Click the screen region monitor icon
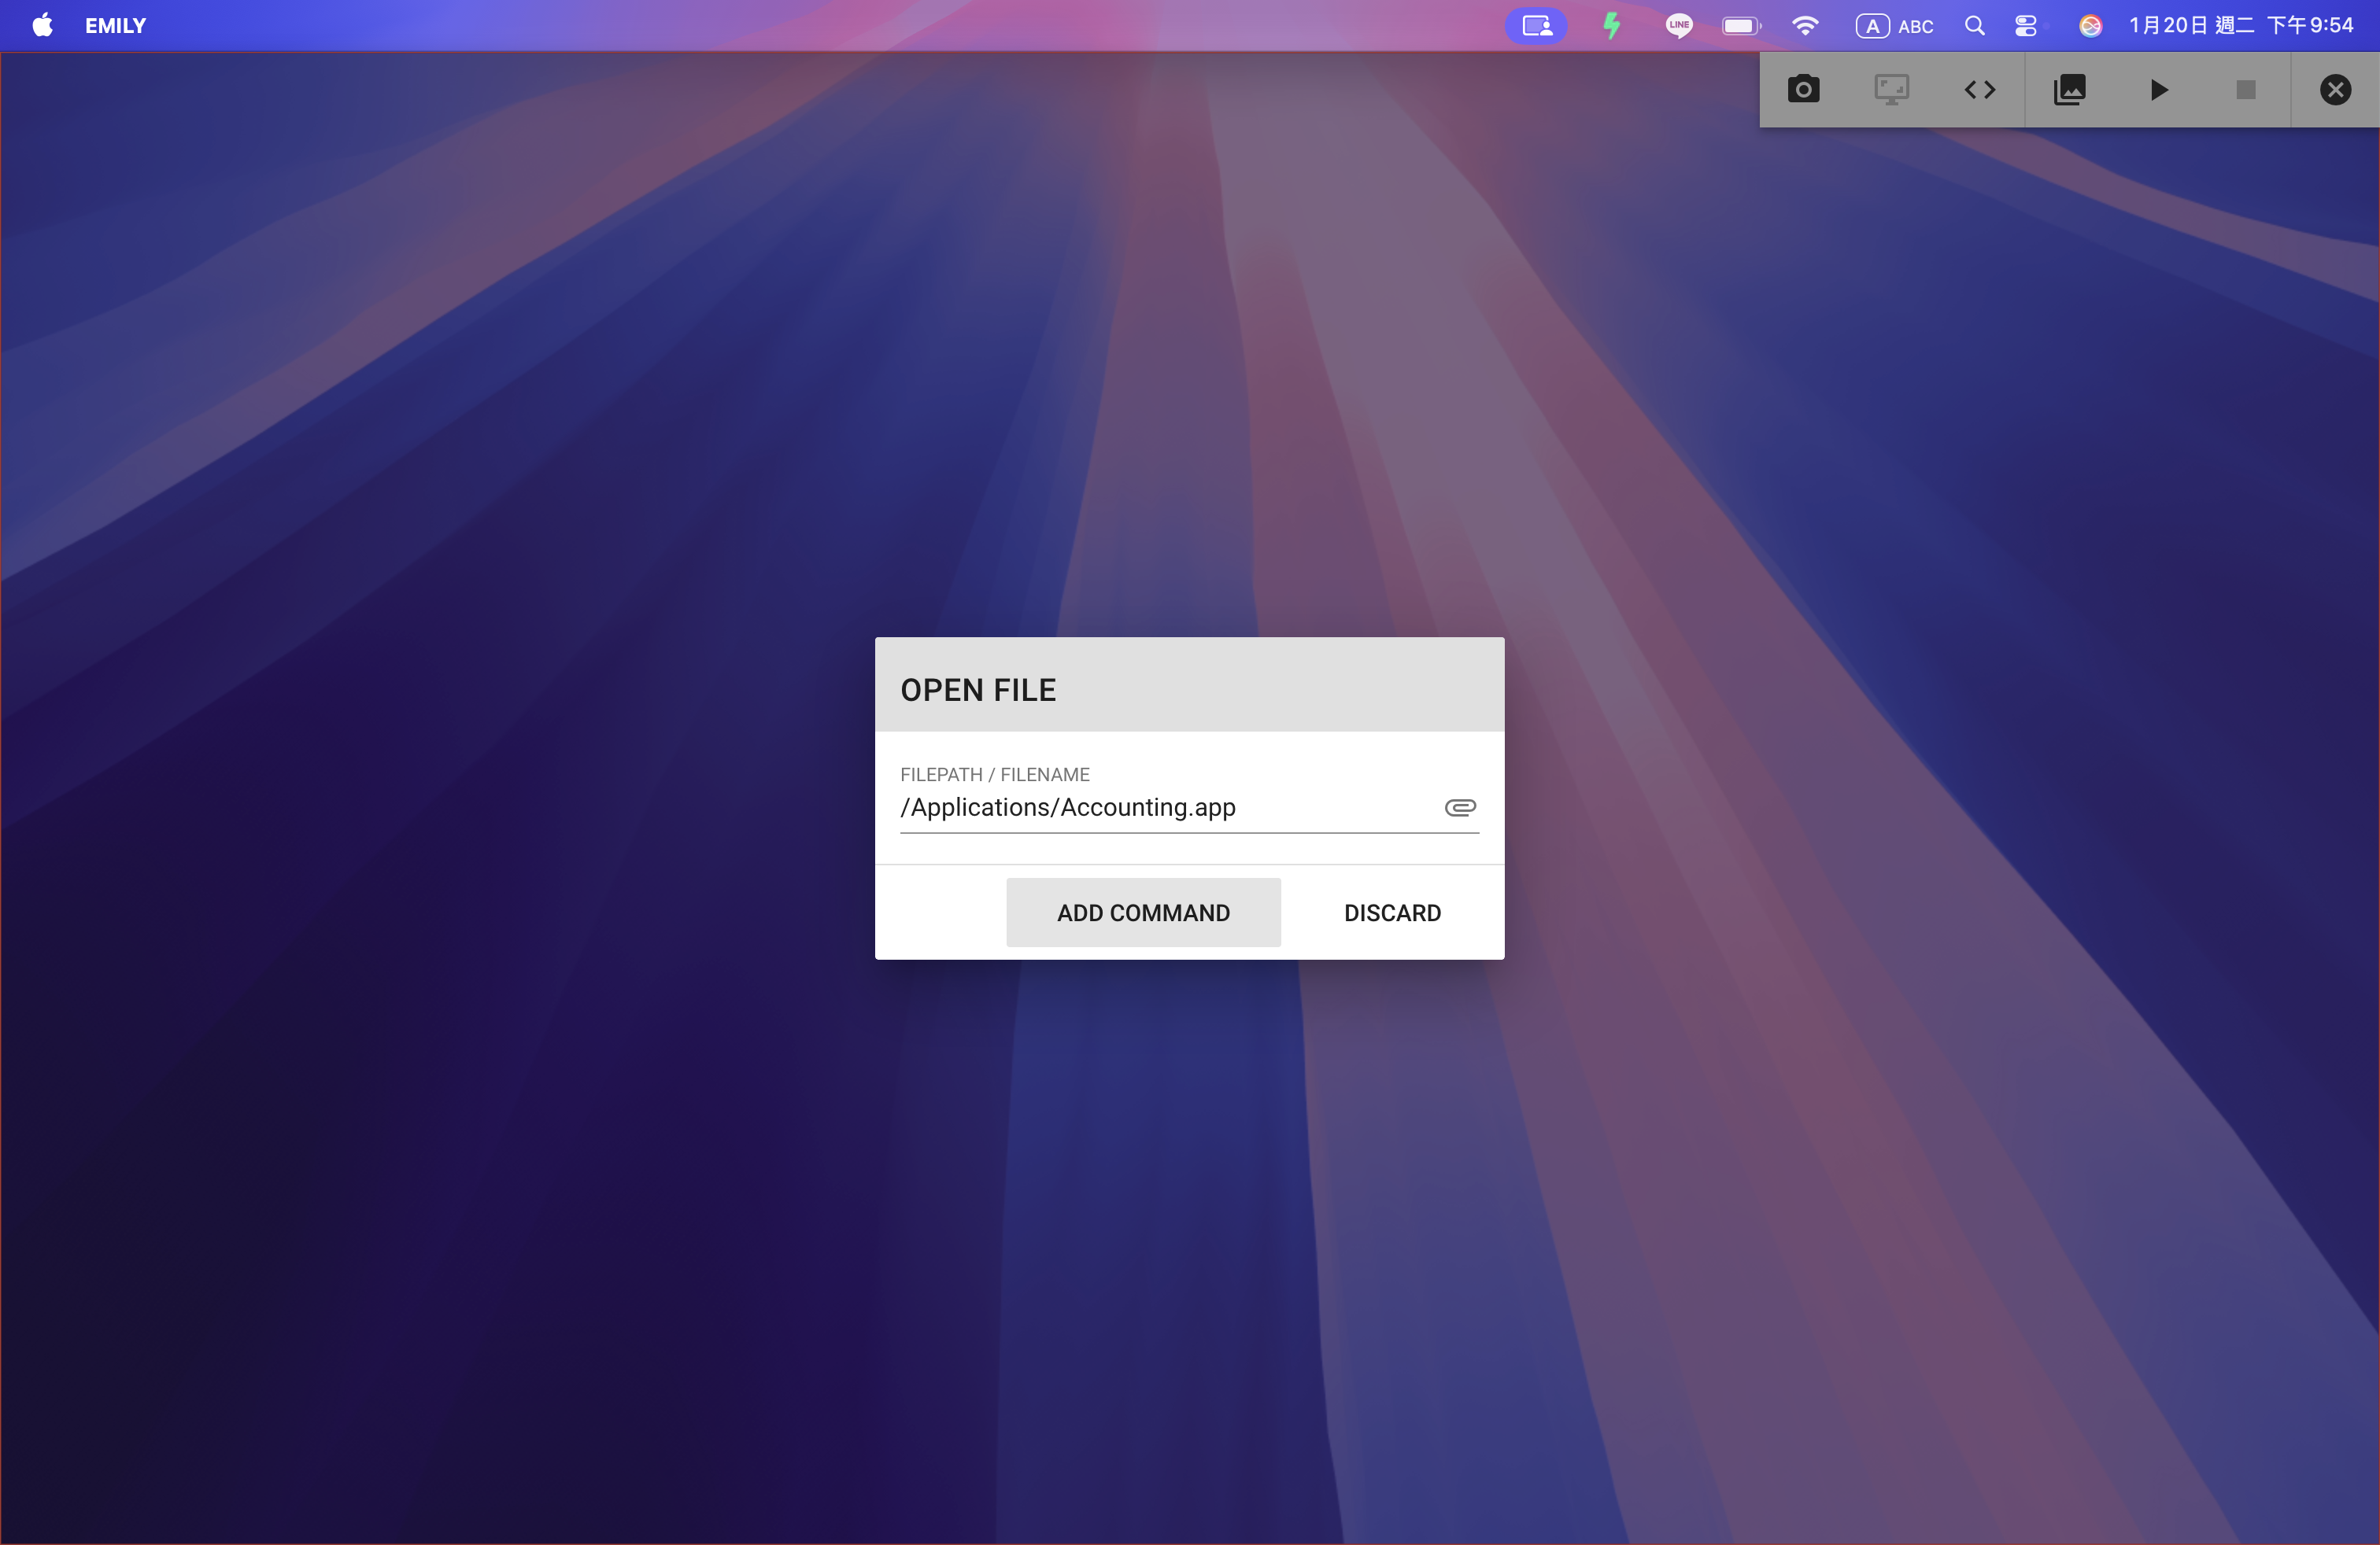This screenshot has height=1545, width=2380. point(1891,90)
